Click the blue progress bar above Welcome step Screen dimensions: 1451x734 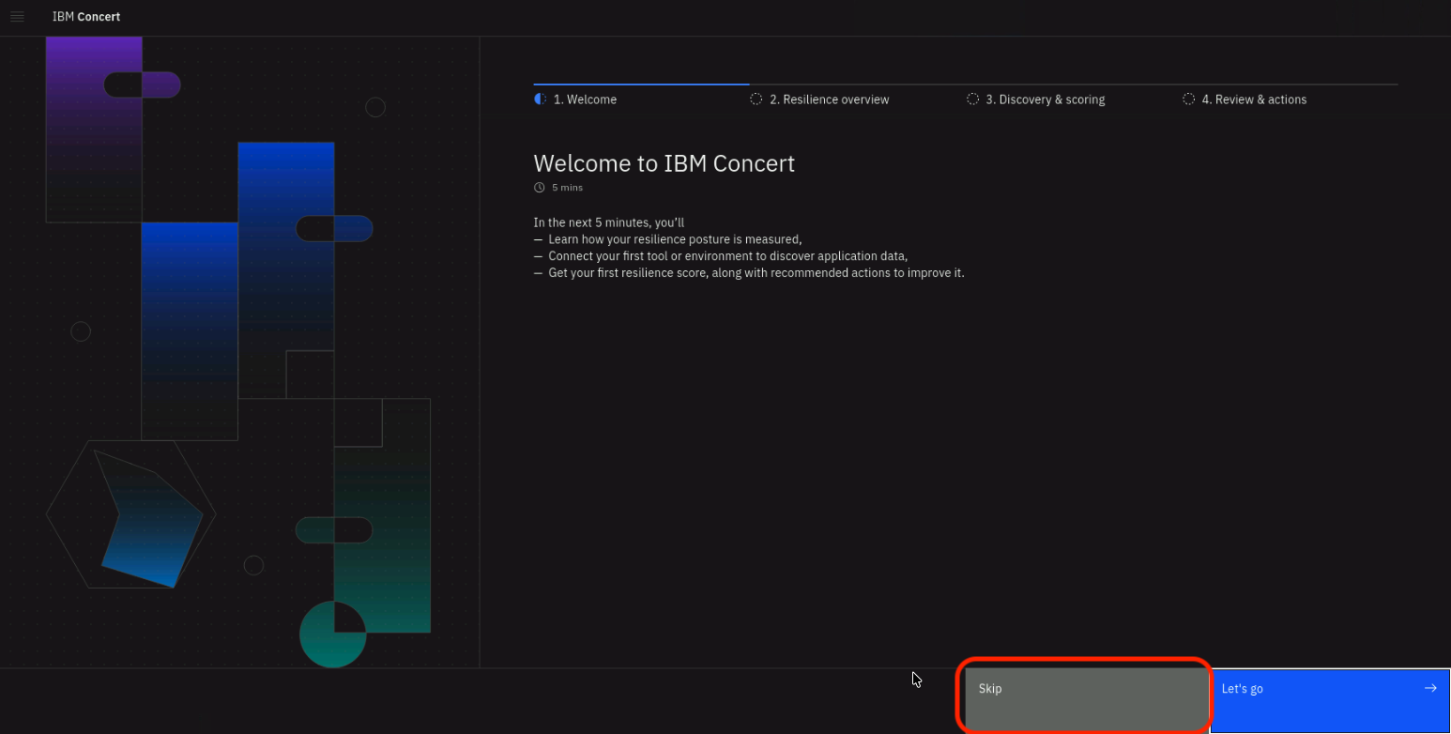[642, 84]
